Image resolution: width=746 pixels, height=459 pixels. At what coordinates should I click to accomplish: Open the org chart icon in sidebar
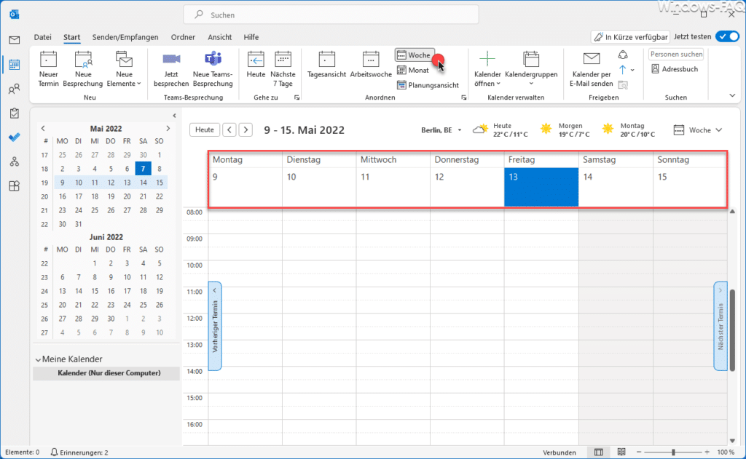15,161
